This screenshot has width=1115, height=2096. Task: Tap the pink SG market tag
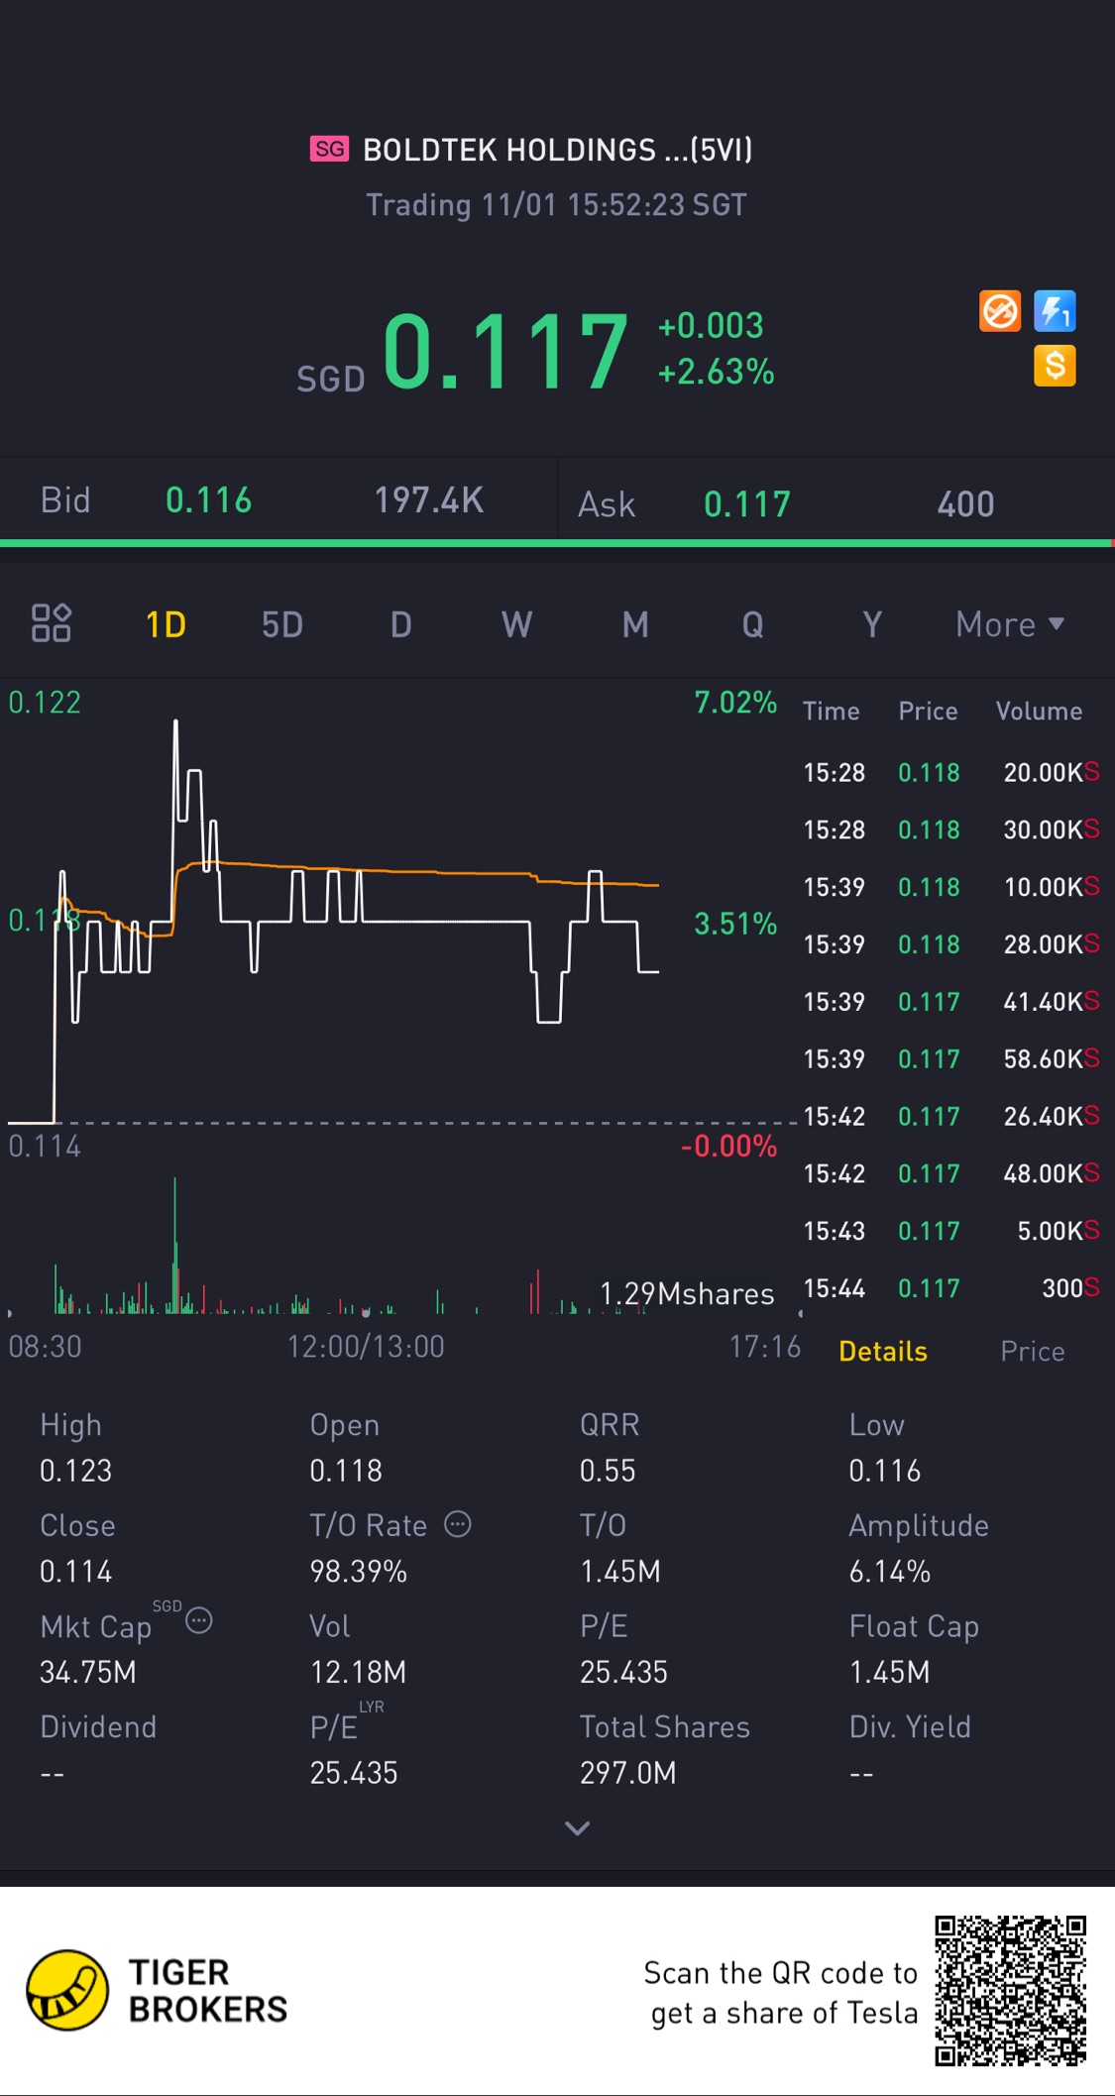[329, 149]
